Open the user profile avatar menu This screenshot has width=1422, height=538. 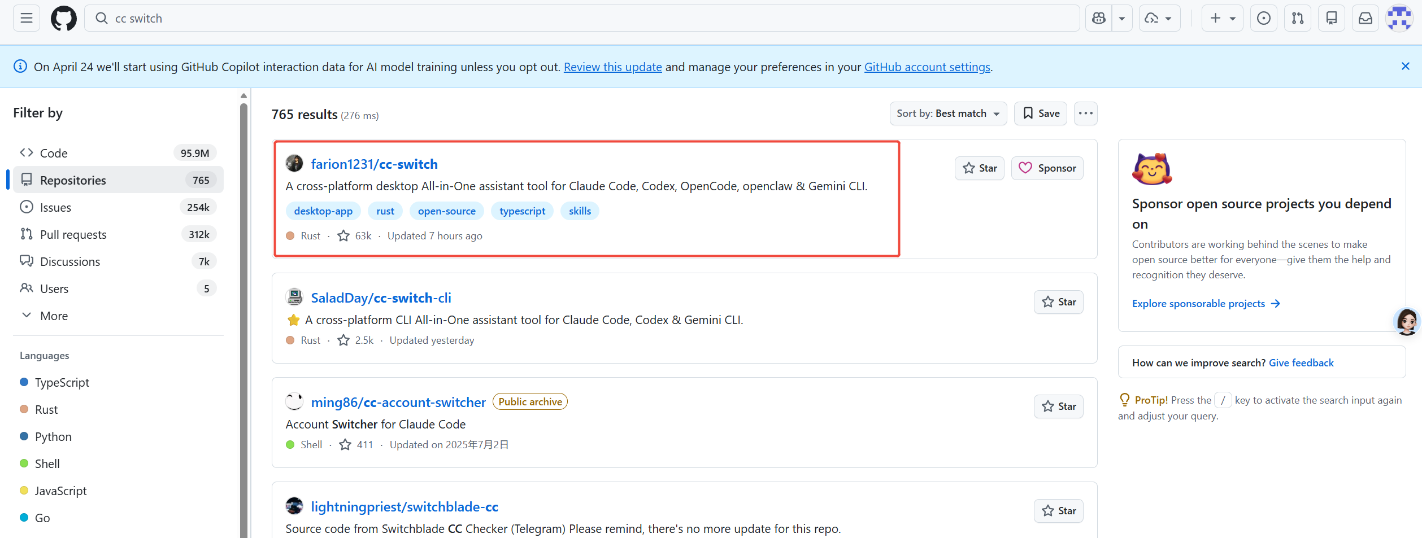(x=1399, y=18)
